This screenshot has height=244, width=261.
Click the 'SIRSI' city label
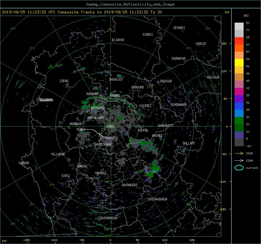[66, 176]
